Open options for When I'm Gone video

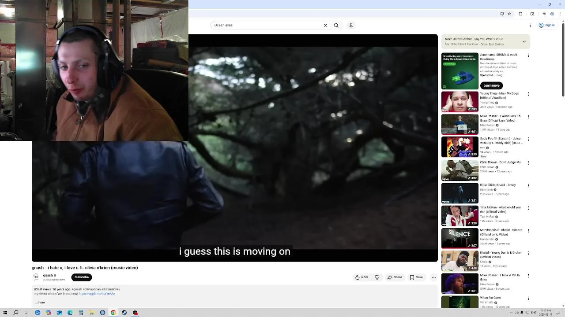(528, 299)
